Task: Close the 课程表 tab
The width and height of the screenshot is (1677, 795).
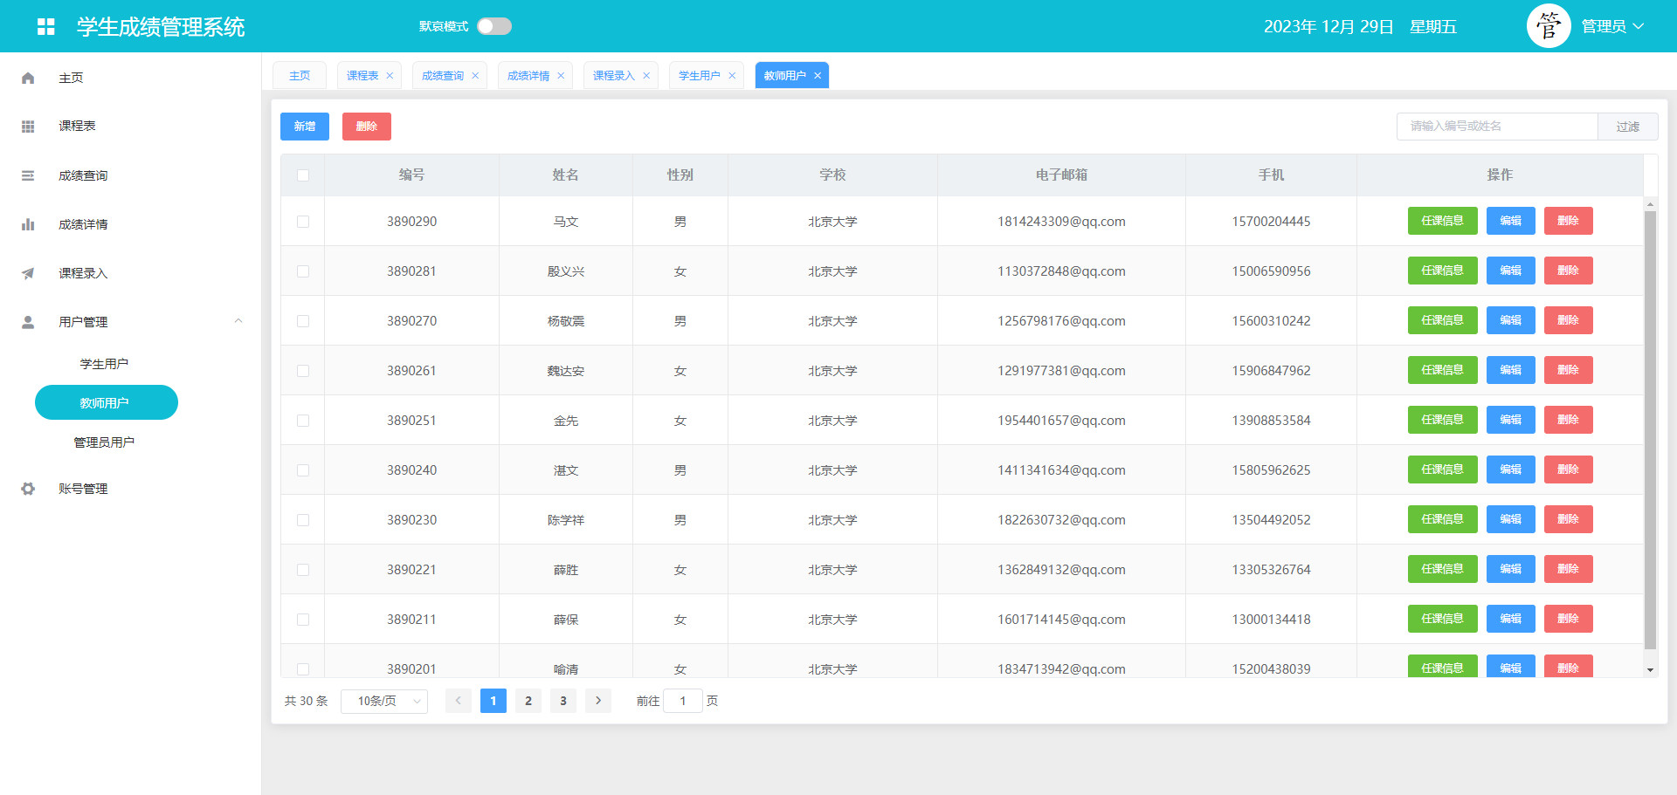Action: point(390,76)
